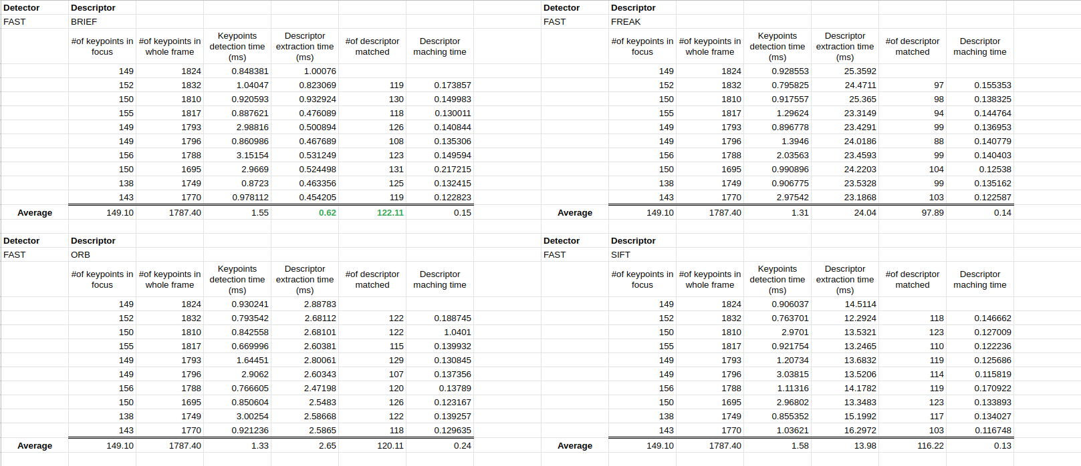Click the 120.11 average matched cell

click(372, 445)
